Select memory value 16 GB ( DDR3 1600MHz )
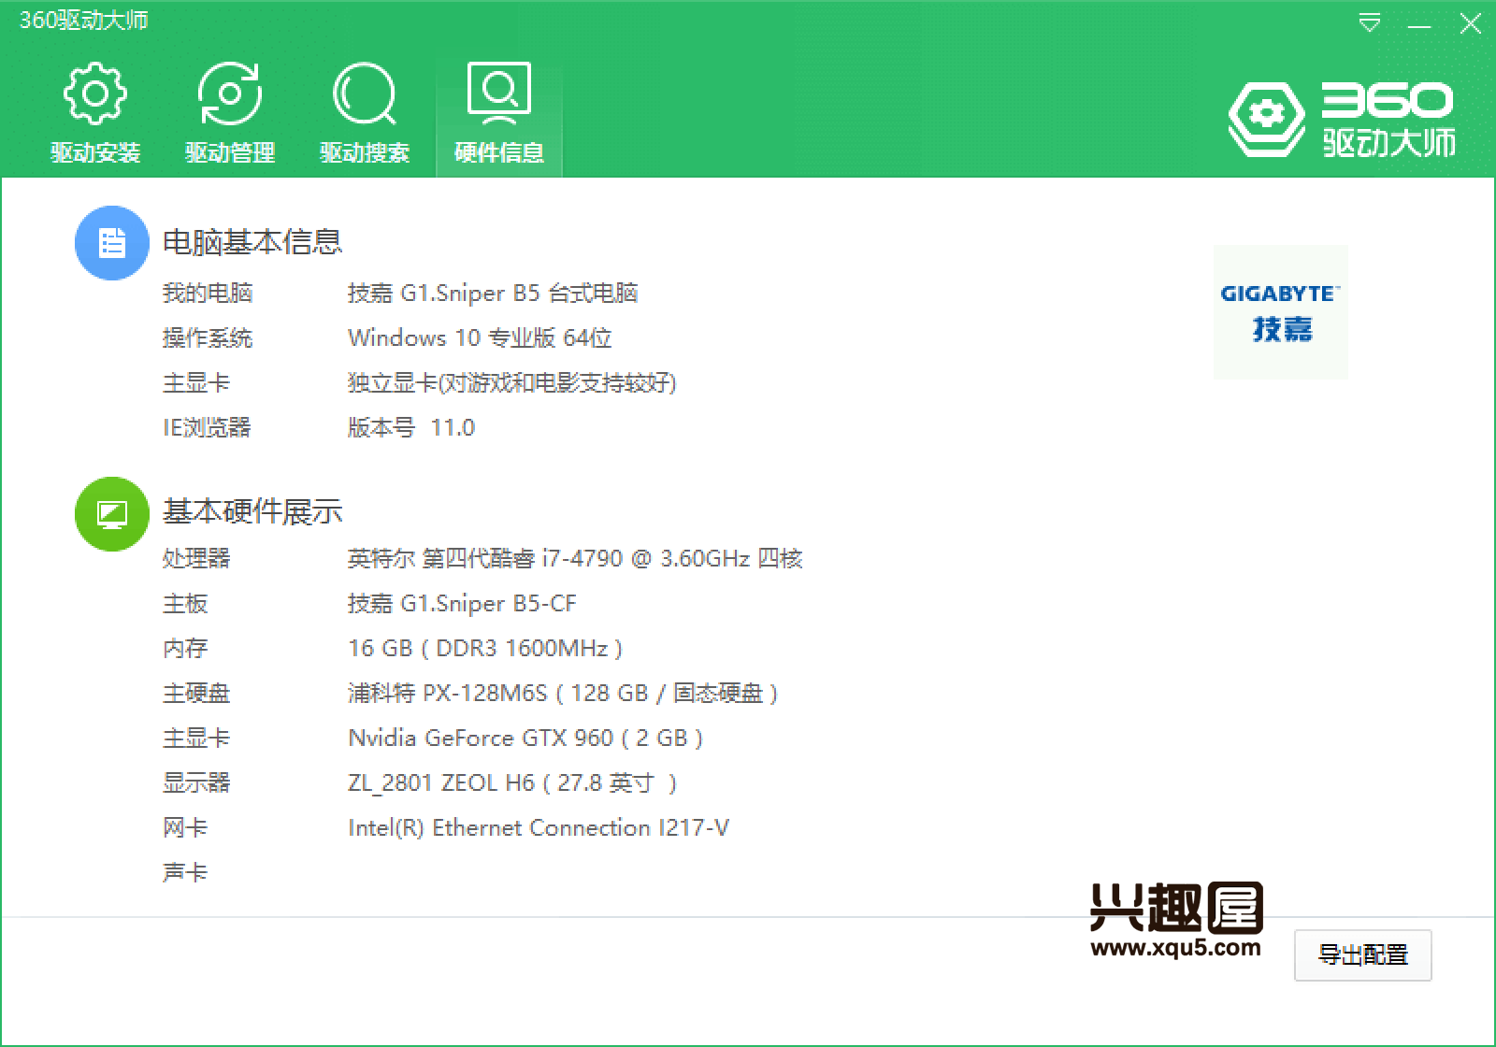This screenshot has height=1047, width=1496. click(x=485, y=648)
